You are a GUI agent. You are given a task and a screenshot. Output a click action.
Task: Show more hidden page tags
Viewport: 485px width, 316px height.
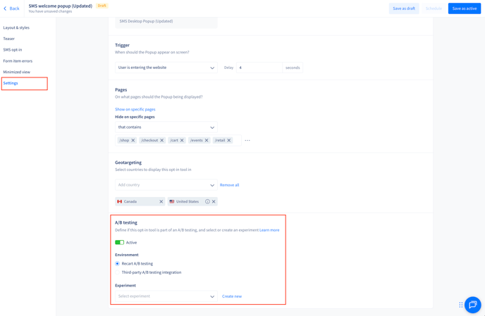coord(247,141)
